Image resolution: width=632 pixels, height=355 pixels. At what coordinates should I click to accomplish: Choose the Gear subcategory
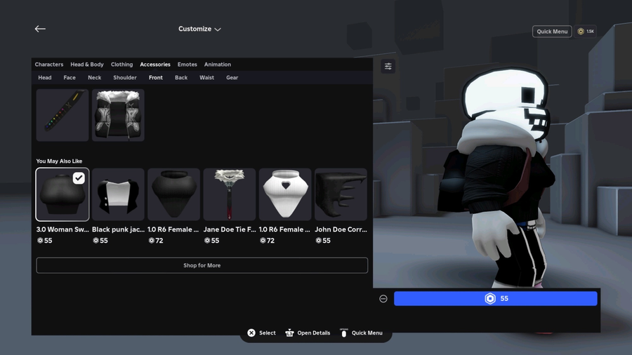click(232, 78)
